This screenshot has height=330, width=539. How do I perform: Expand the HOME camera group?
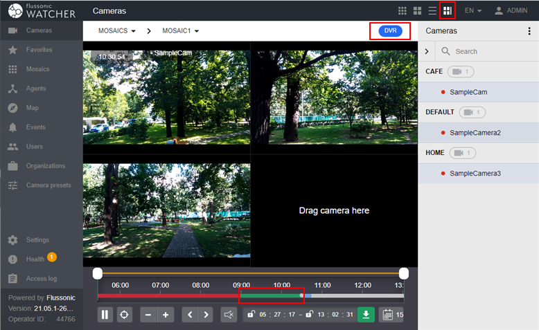coord(435,153)
